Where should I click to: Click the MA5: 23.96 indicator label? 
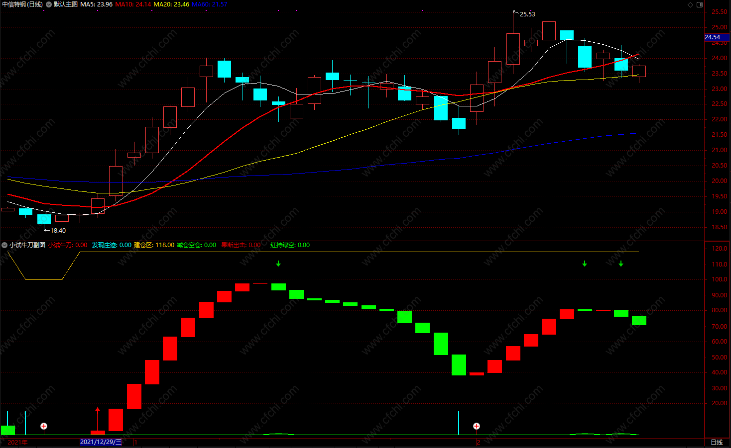[x=97, y=4]
